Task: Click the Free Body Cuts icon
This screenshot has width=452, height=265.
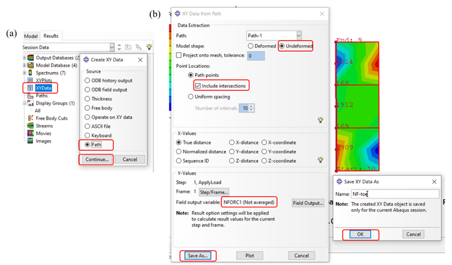Action: pyautogui.click(x=30, y=118)
